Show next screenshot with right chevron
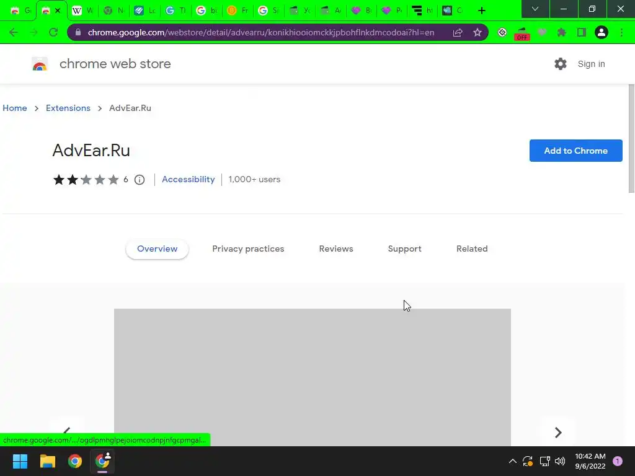Image resolution: width=635 pixels, height=476 pixels. pos(558,432)
